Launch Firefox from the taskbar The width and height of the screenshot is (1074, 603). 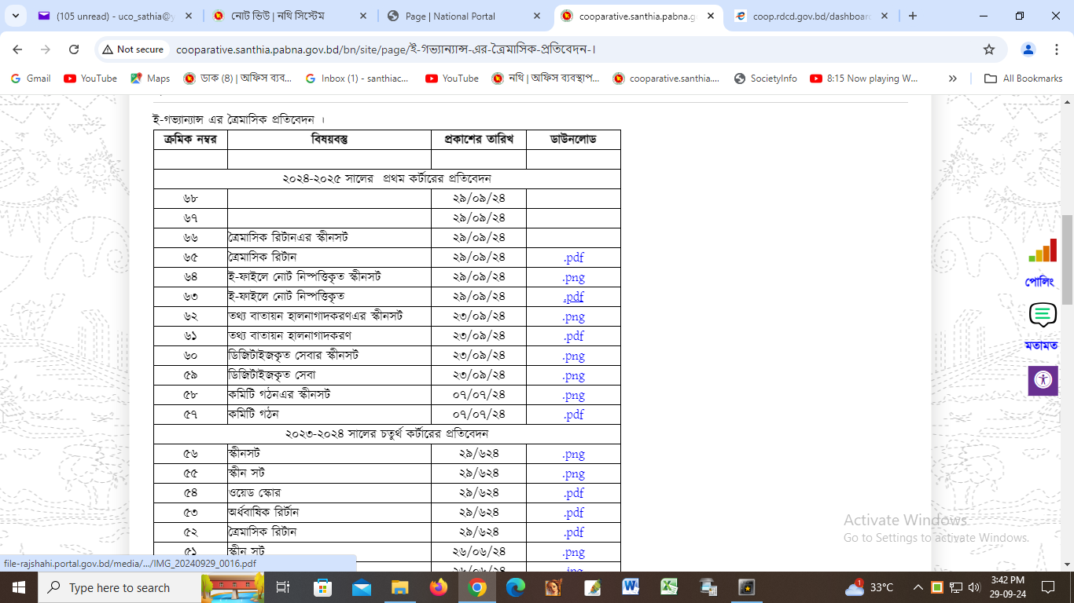[x=439, y=587]
